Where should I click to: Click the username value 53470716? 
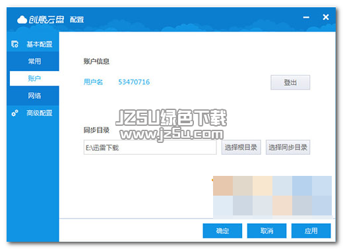(x=134, y=82)
